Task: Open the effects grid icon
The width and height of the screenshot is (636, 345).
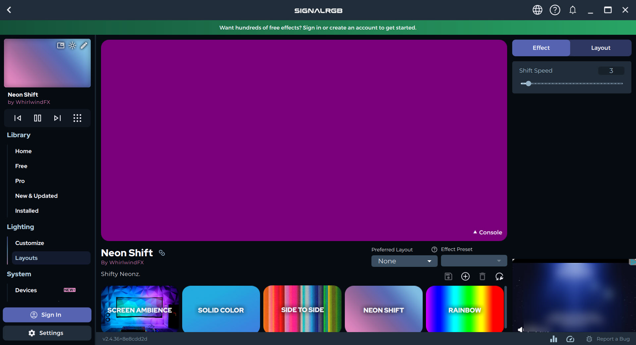Action: click(x=77, y=118)
